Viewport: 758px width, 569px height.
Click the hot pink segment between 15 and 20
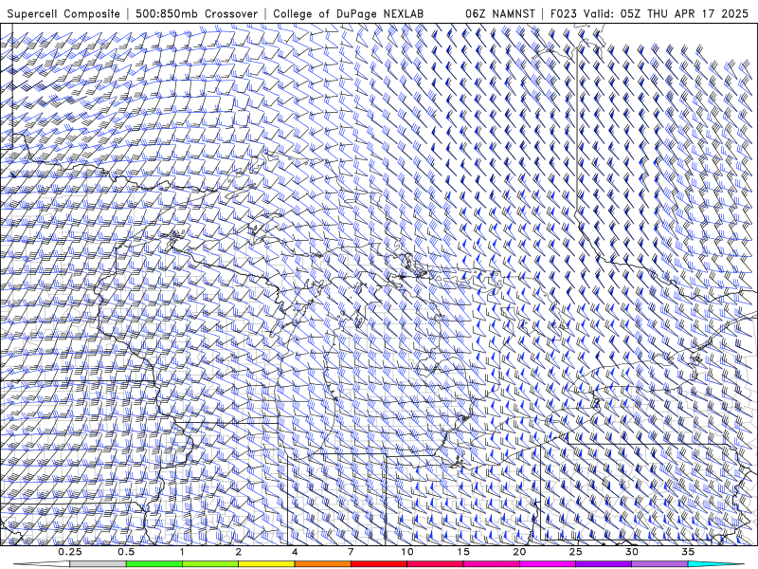[491, 564]
